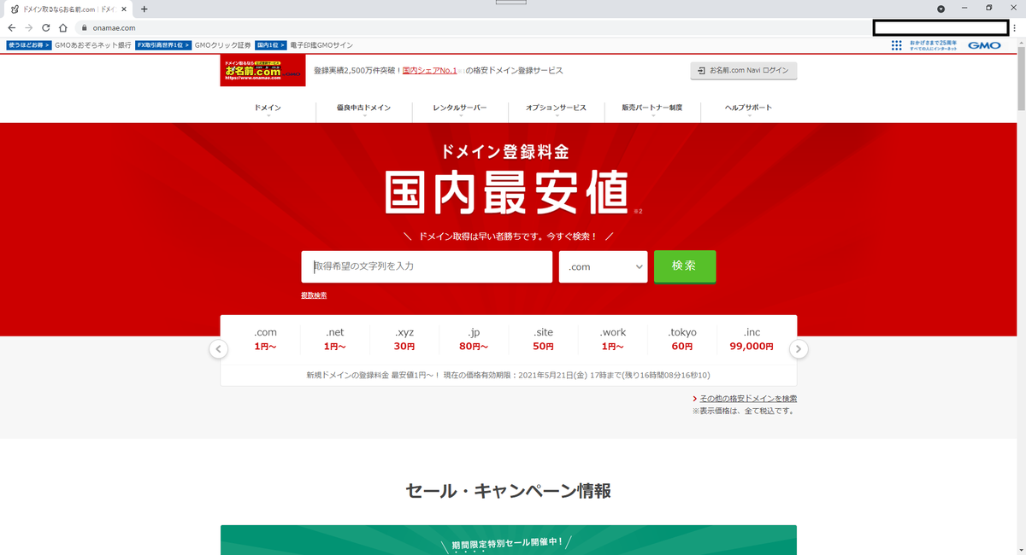Image resolution: width=1026 pixels, height=555 pixels.
Task: Open the .com domain extension dropdown
Action: point(603,266)
